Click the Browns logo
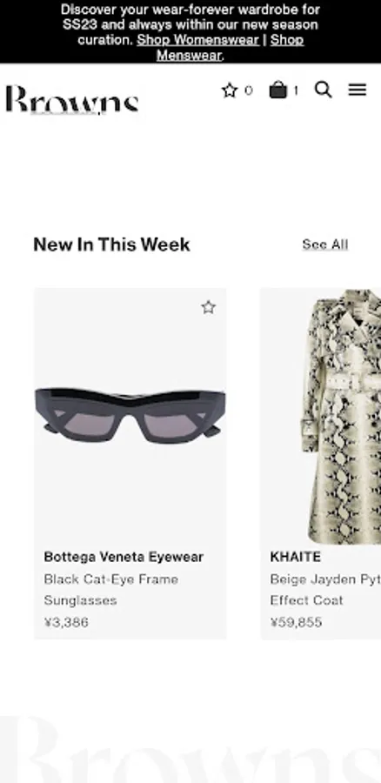This screenshot has height=783, width=381. 72,99
